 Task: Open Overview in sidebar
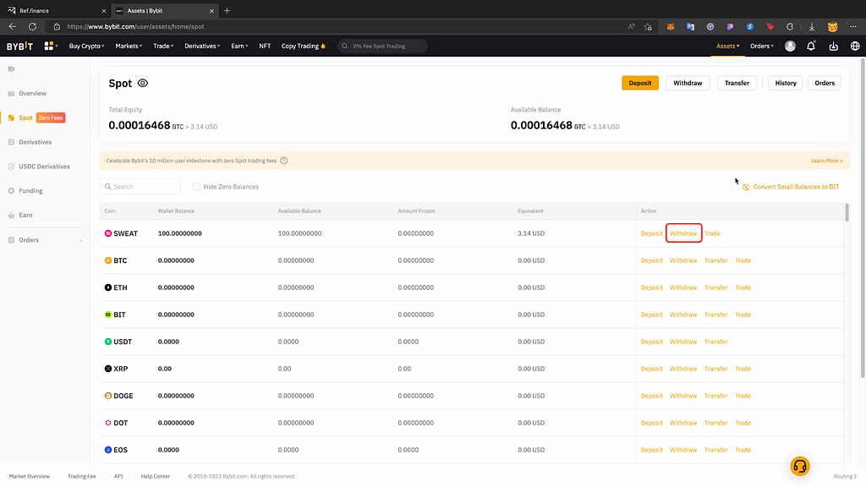[33, 93]
